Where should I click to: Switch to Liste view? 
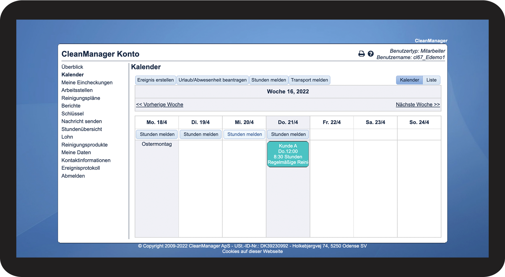[431, 80]
